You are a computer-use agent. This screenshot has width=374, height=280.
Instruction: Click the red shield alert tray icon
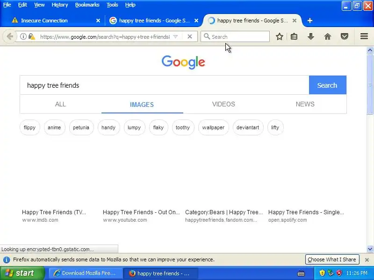tap(339, 273)
